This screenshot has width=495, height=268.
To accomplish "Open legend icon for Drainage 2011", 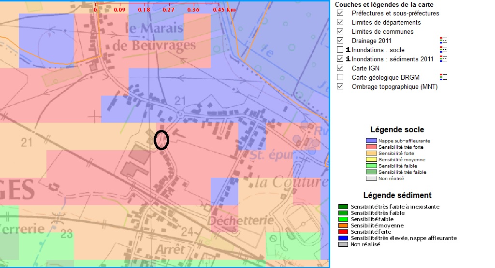I will (x=443, y=41).
